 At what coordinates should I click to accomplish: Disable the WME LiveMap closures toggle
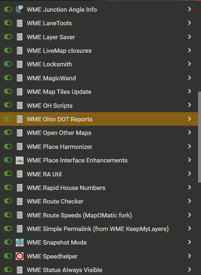(x=8, y=50)
